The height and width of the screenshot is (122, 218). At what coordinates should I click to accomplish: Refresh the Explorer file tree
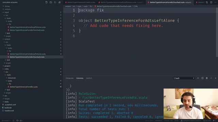55,2
